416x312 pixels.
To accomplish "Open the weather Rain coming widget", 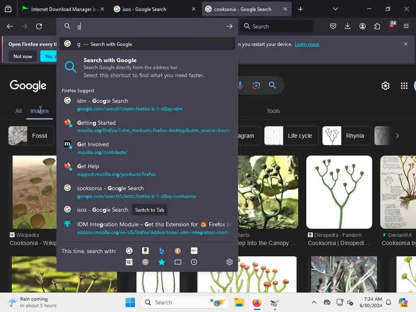I will pos(32,302).
